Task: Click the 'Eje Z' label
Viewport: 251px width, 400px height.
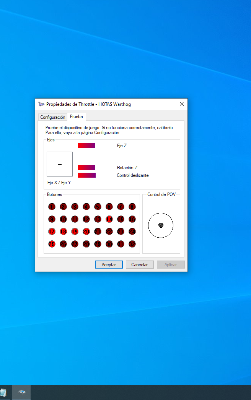Action: [x=122, y=146]
